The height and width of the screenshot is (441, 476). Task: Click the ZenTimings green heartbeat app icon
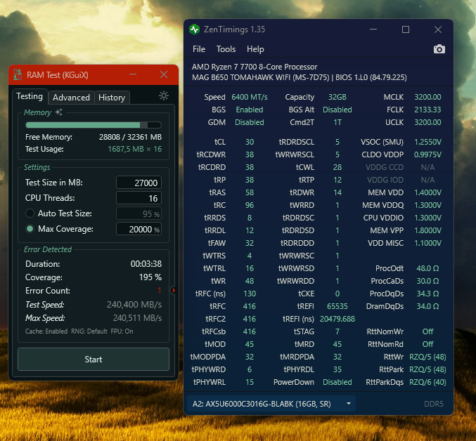coord(194,29)
